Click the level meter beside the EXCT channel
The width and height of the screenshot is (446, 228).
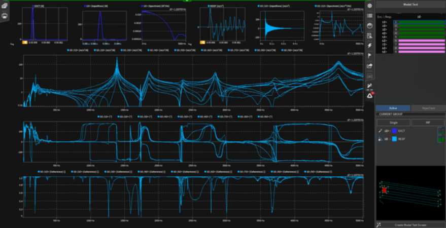pos(440,131)
